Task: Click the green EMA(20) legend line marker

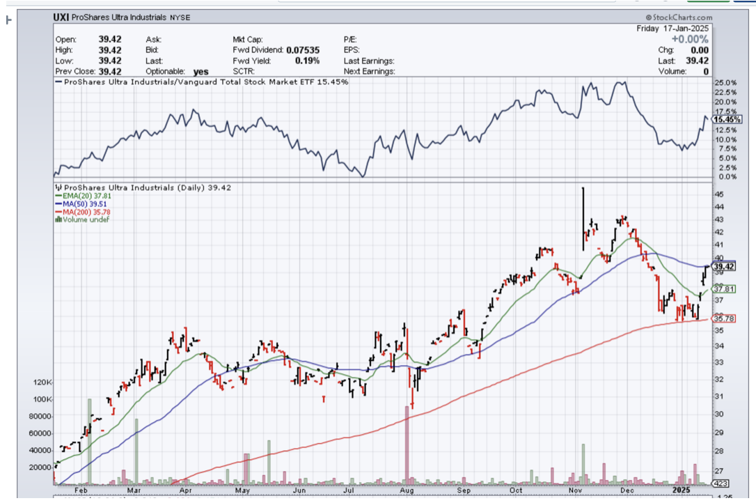Action: click(58, 196)
